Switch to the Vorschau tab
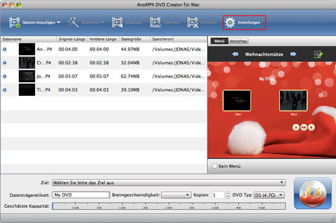Viewport: 336px width, 223px height. [238, 41]
